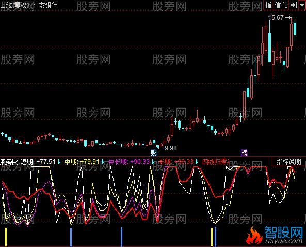Click the down arrow after 短期 value
Viewport: 306px width, 247px height.
click(x=59, y=162)
